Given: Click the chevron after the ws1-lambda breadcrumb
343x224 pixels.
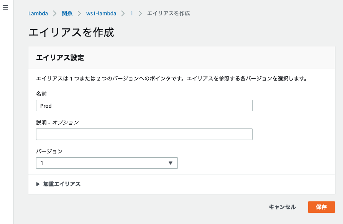Looking at the screenshot, I should tap(123, 13).
